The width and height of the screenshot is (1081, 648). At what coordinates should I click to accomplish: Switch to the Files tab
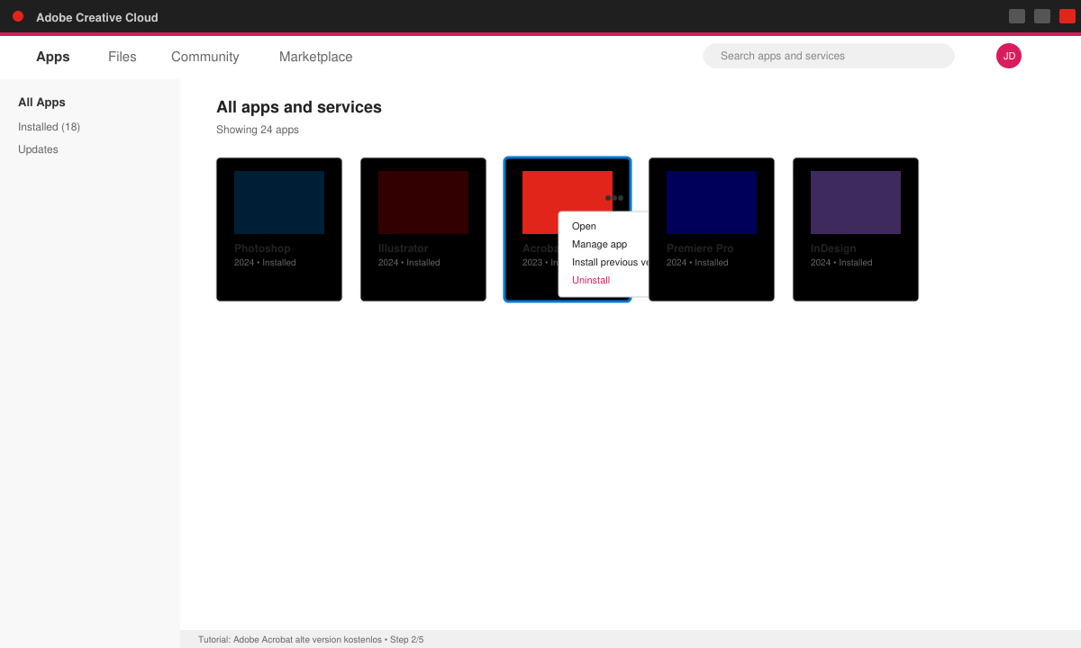122,57
